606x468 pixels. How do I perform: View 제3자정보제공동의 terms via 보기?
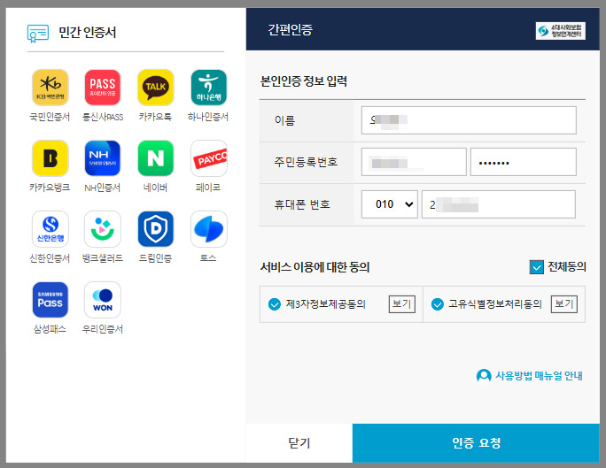click(402, 304)
